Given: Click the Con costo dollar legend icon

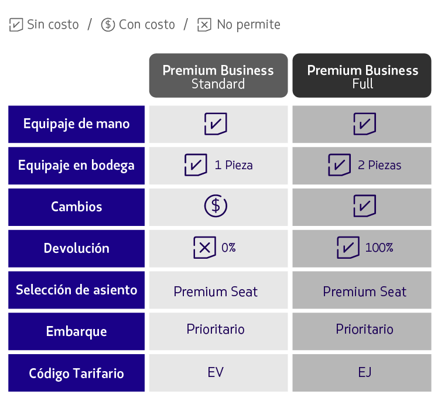Looking at the screenshot, I should point(108,25).
